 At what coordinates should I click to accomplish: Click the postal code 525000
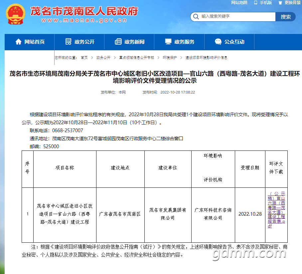[51, 146]
